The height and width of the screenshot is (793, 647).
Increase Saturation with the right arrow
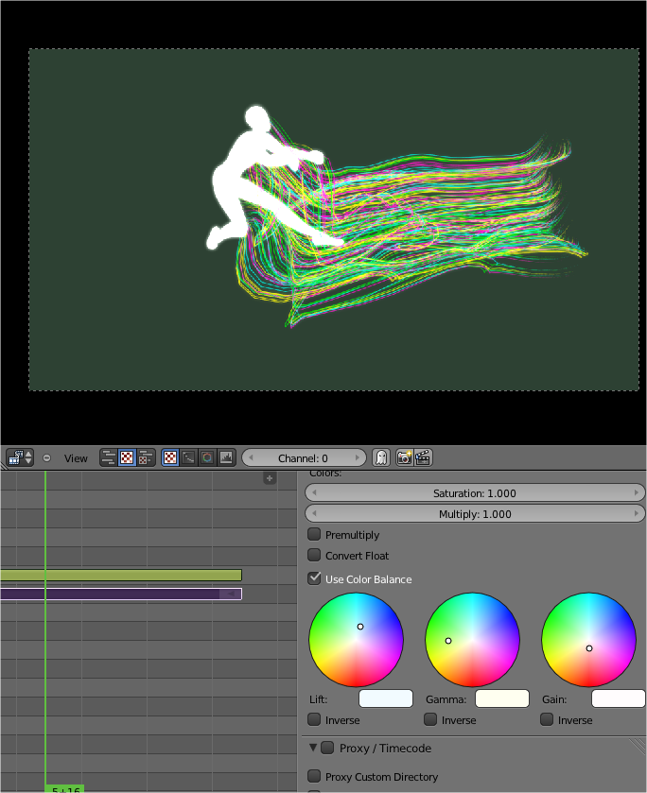click(x=637, y=493)
